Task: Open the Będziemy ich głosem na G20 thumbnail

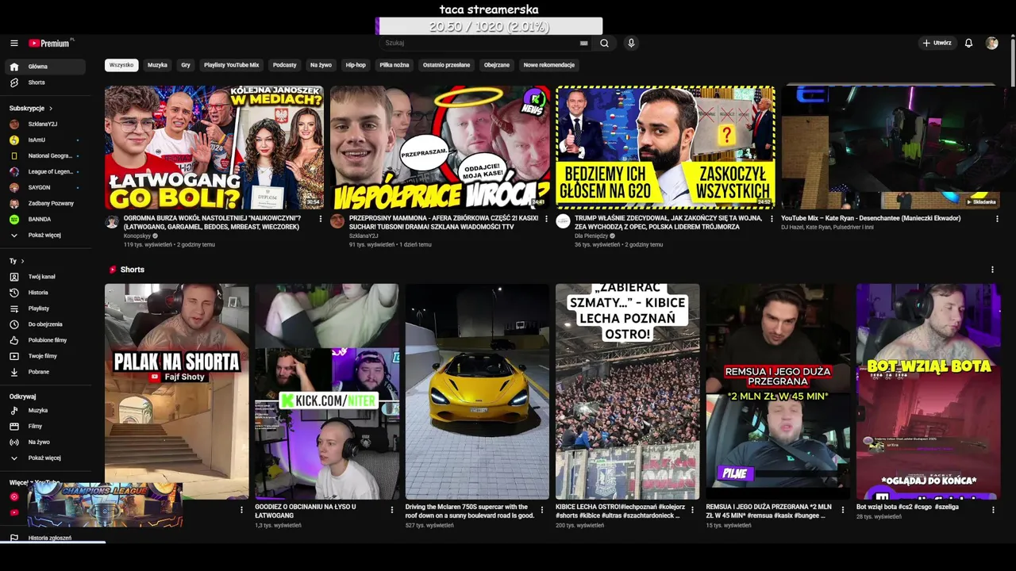Action: 665,148
